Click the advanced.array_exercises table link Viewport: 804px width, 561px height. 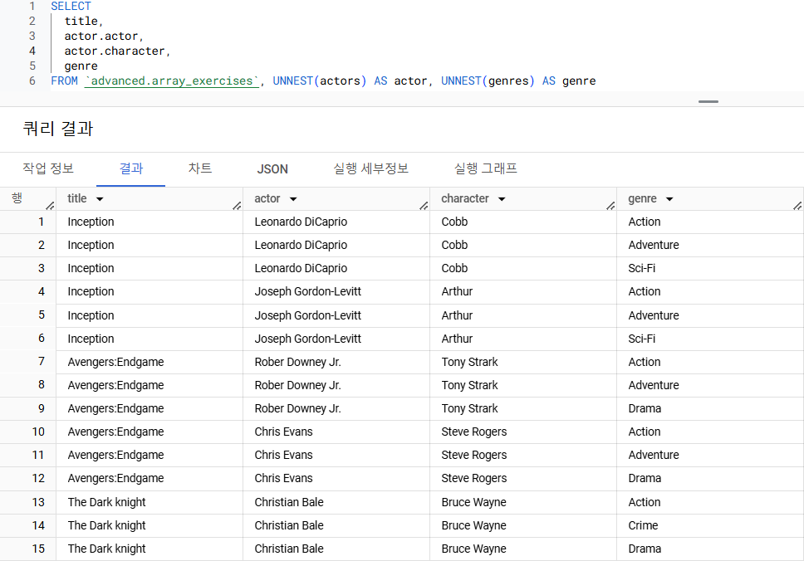click(172, 81)
